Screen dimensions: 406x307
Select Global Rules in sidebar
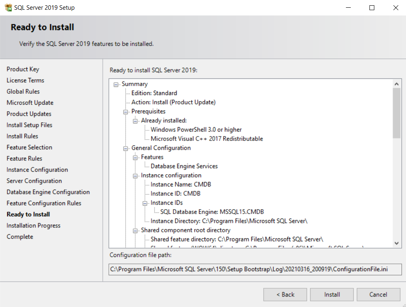click(x=23, y=91)
